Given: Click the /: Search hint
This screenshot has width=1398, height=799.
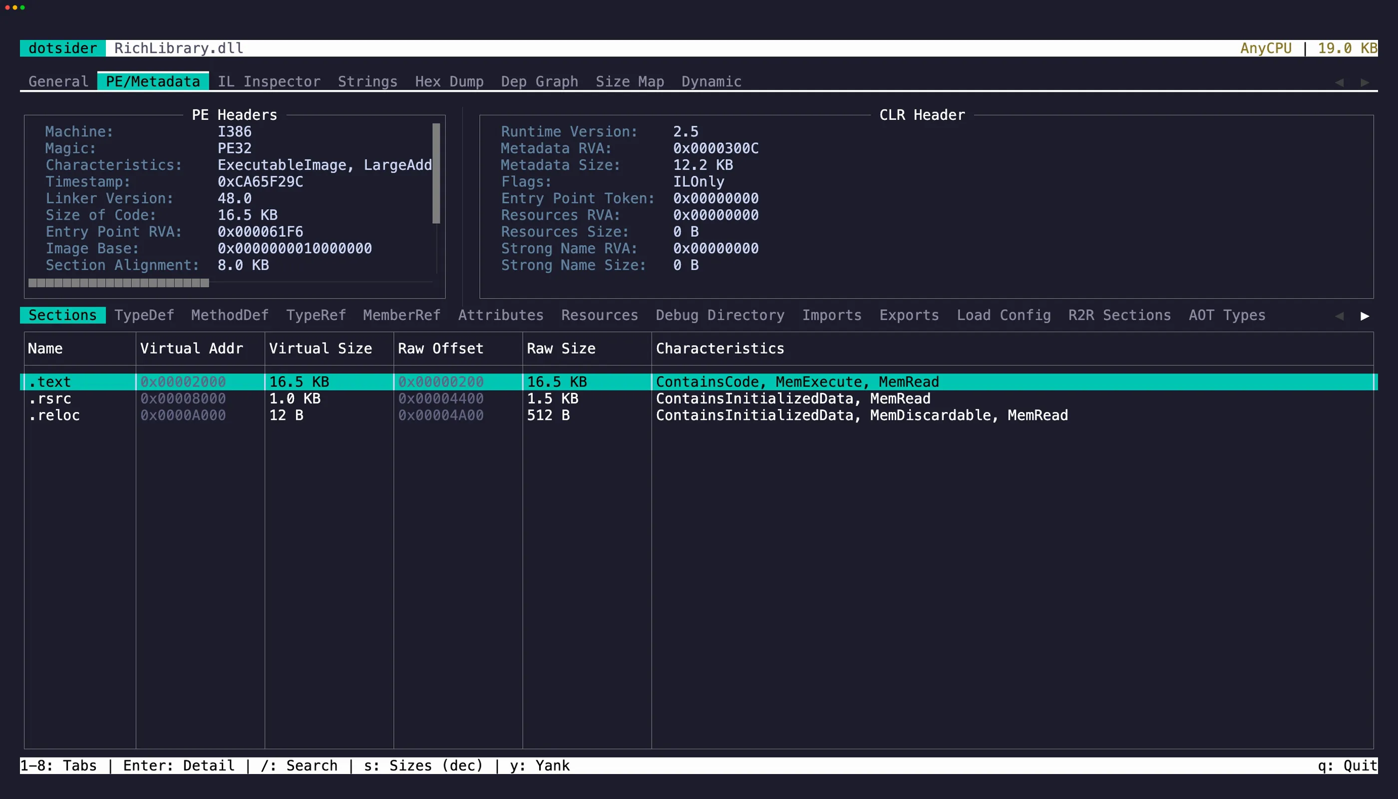Looking at the screenshot, I should point(299,766).
